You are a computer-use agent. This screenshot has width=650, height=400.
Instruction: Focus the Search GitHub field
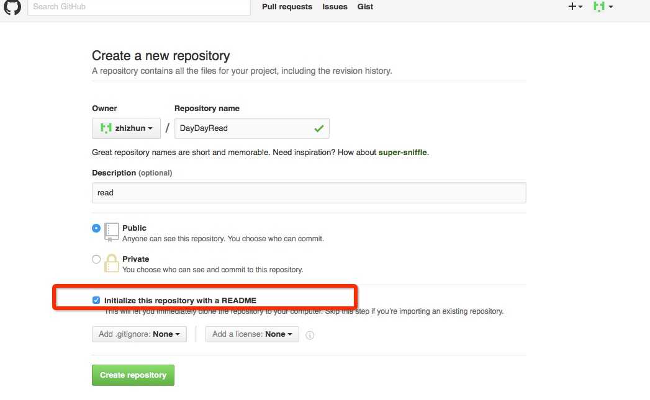click(139, 7)
